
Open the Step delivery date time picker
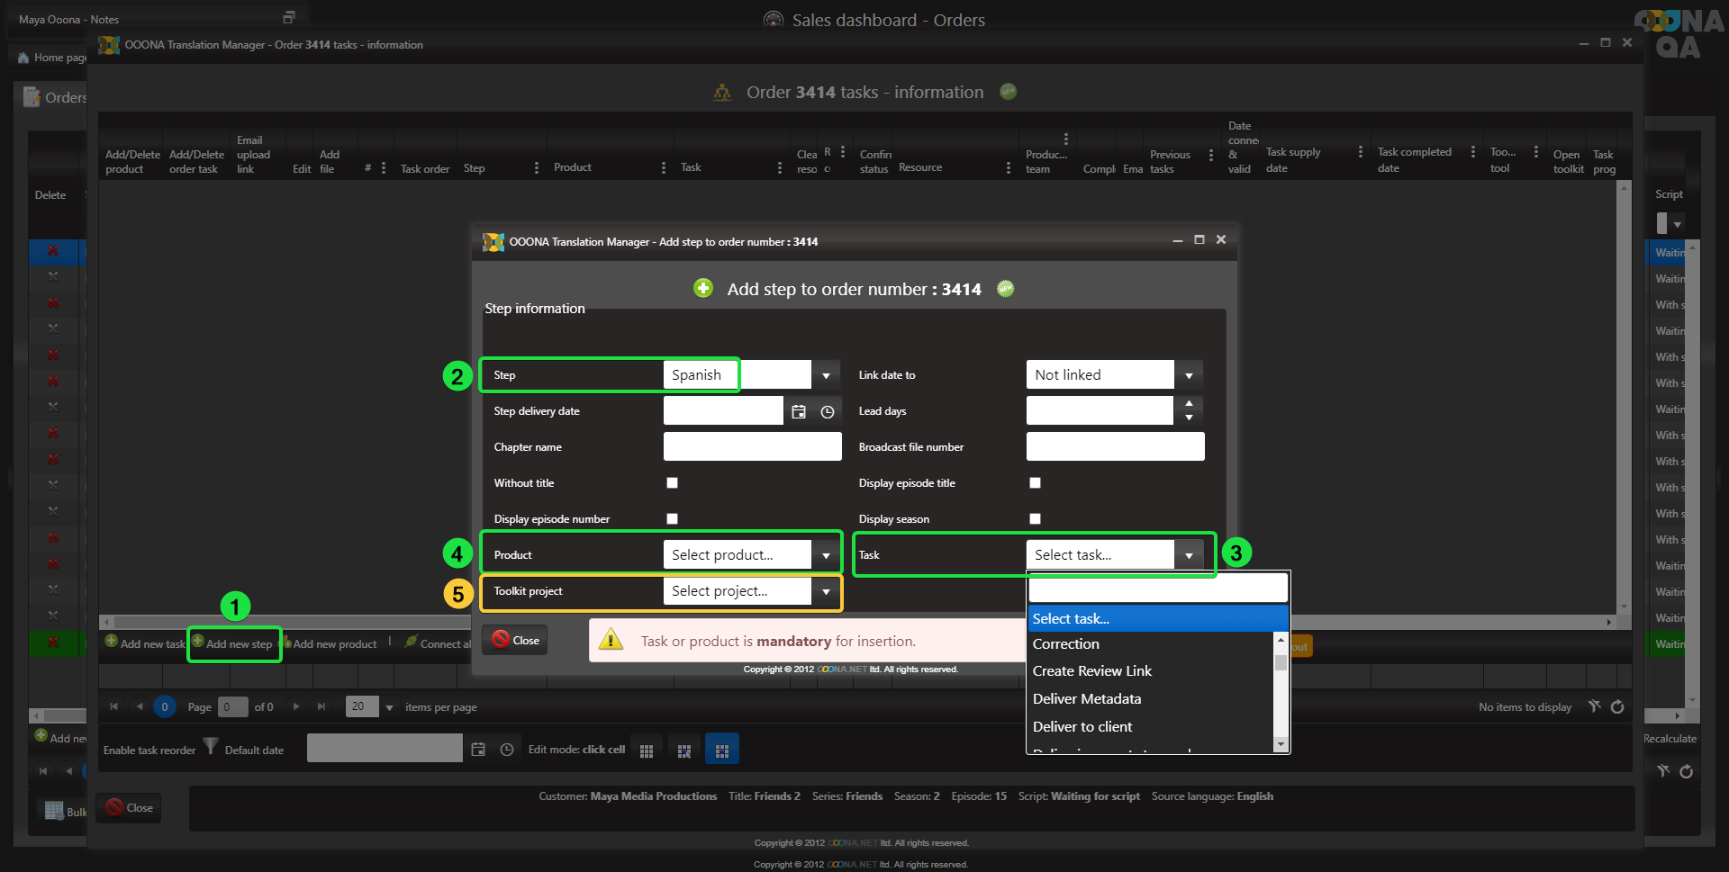(828, 412)
